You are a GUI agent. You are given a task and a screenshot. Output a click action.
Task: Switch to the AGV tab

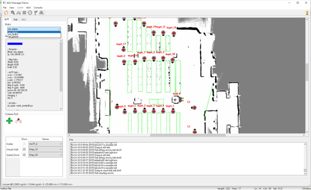[7, 19]
